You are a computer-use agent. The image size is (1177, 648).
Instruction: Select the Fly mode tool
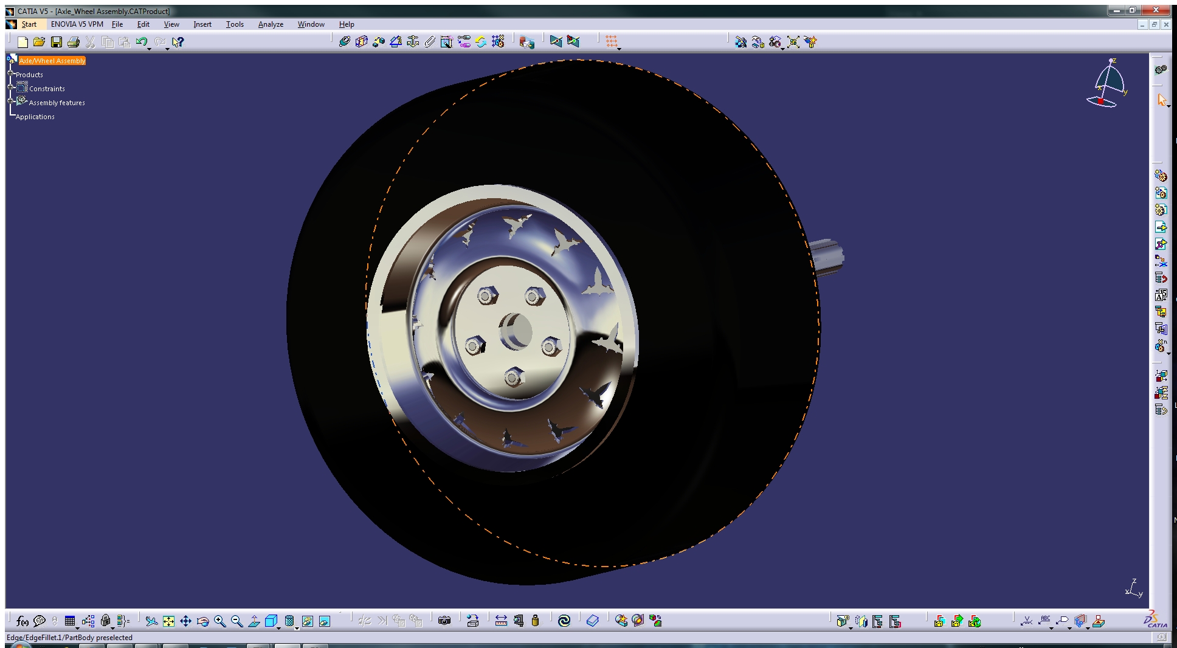(x=151, y=621)
